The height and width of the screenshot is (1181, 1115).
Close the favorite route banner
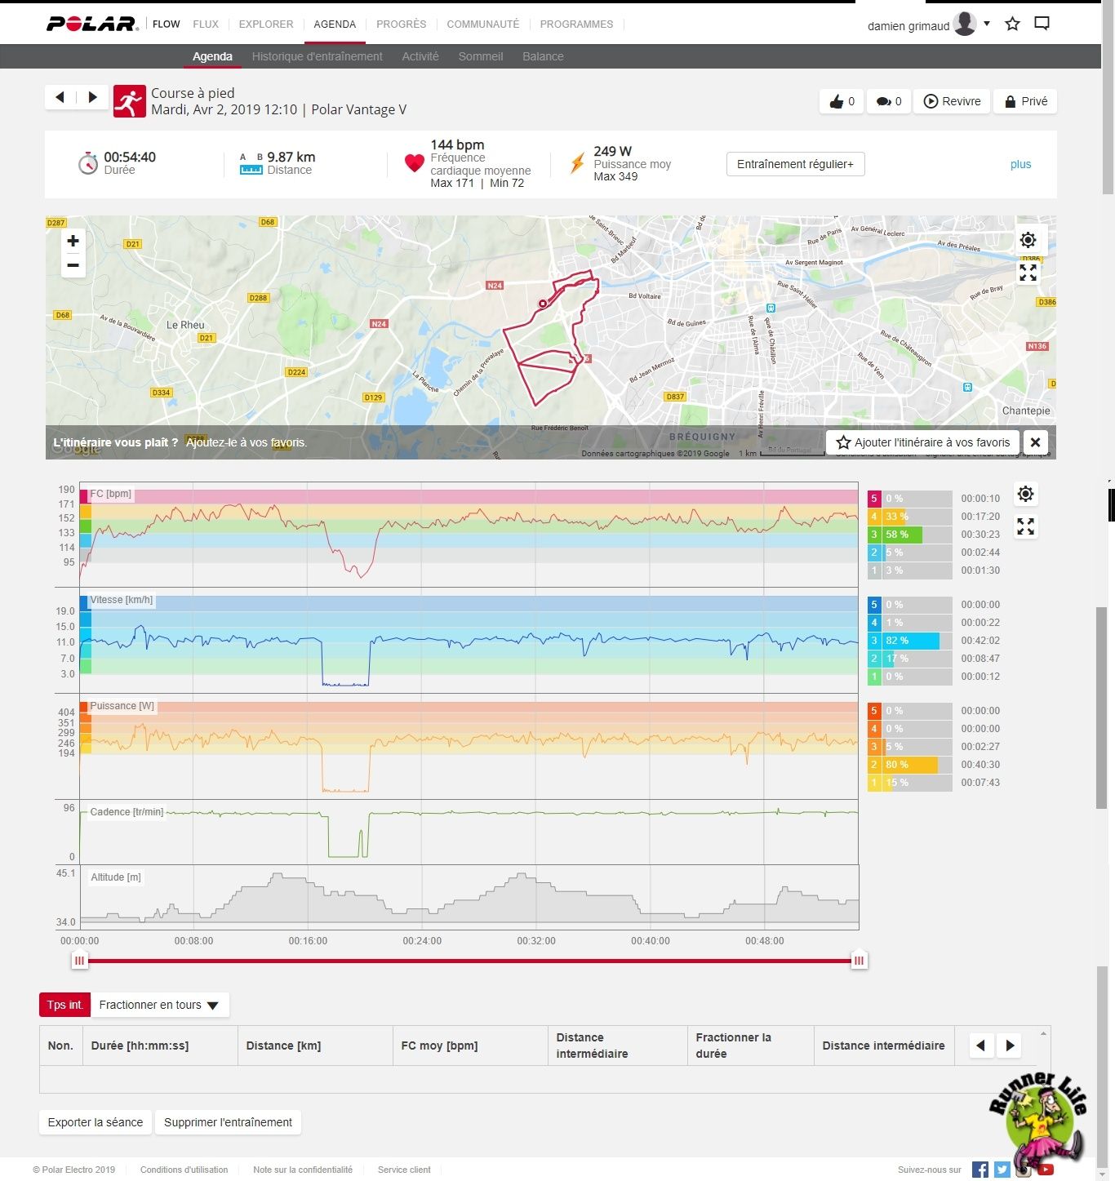click(1035, 442)
